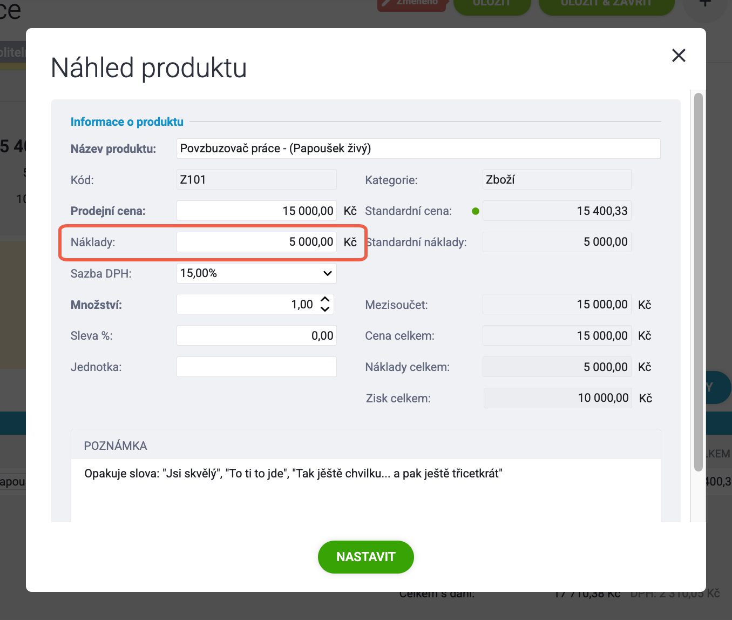Click the Název produktu text field
Viewport: 732px width, 620px height.
[x=418, y=149]
